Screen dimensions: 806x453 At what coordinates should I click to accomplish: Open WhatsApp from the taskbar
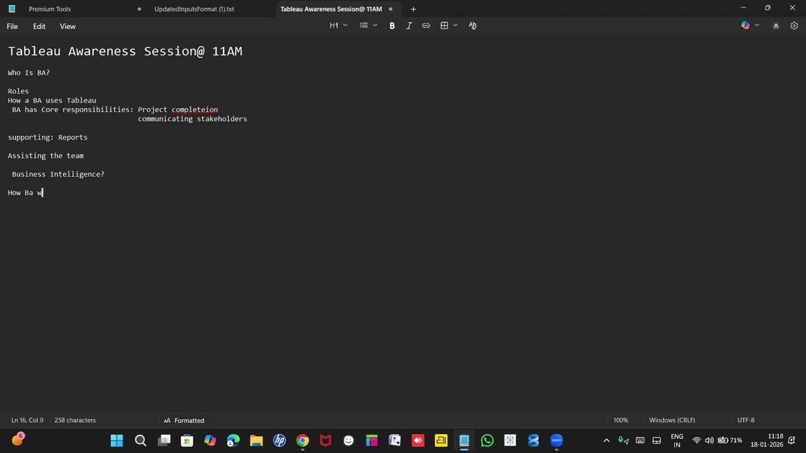click(487, 440)
